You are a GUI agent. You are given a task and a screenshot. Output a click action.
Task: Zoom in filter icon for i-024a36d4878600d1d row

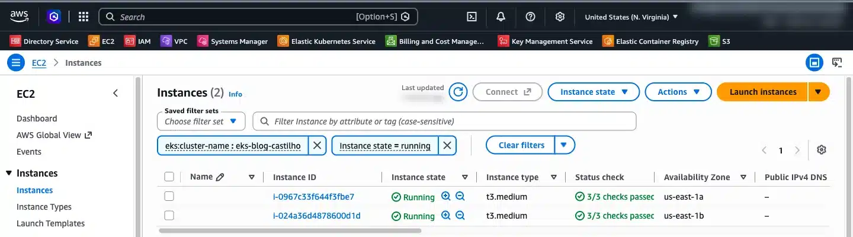[446, 216]
